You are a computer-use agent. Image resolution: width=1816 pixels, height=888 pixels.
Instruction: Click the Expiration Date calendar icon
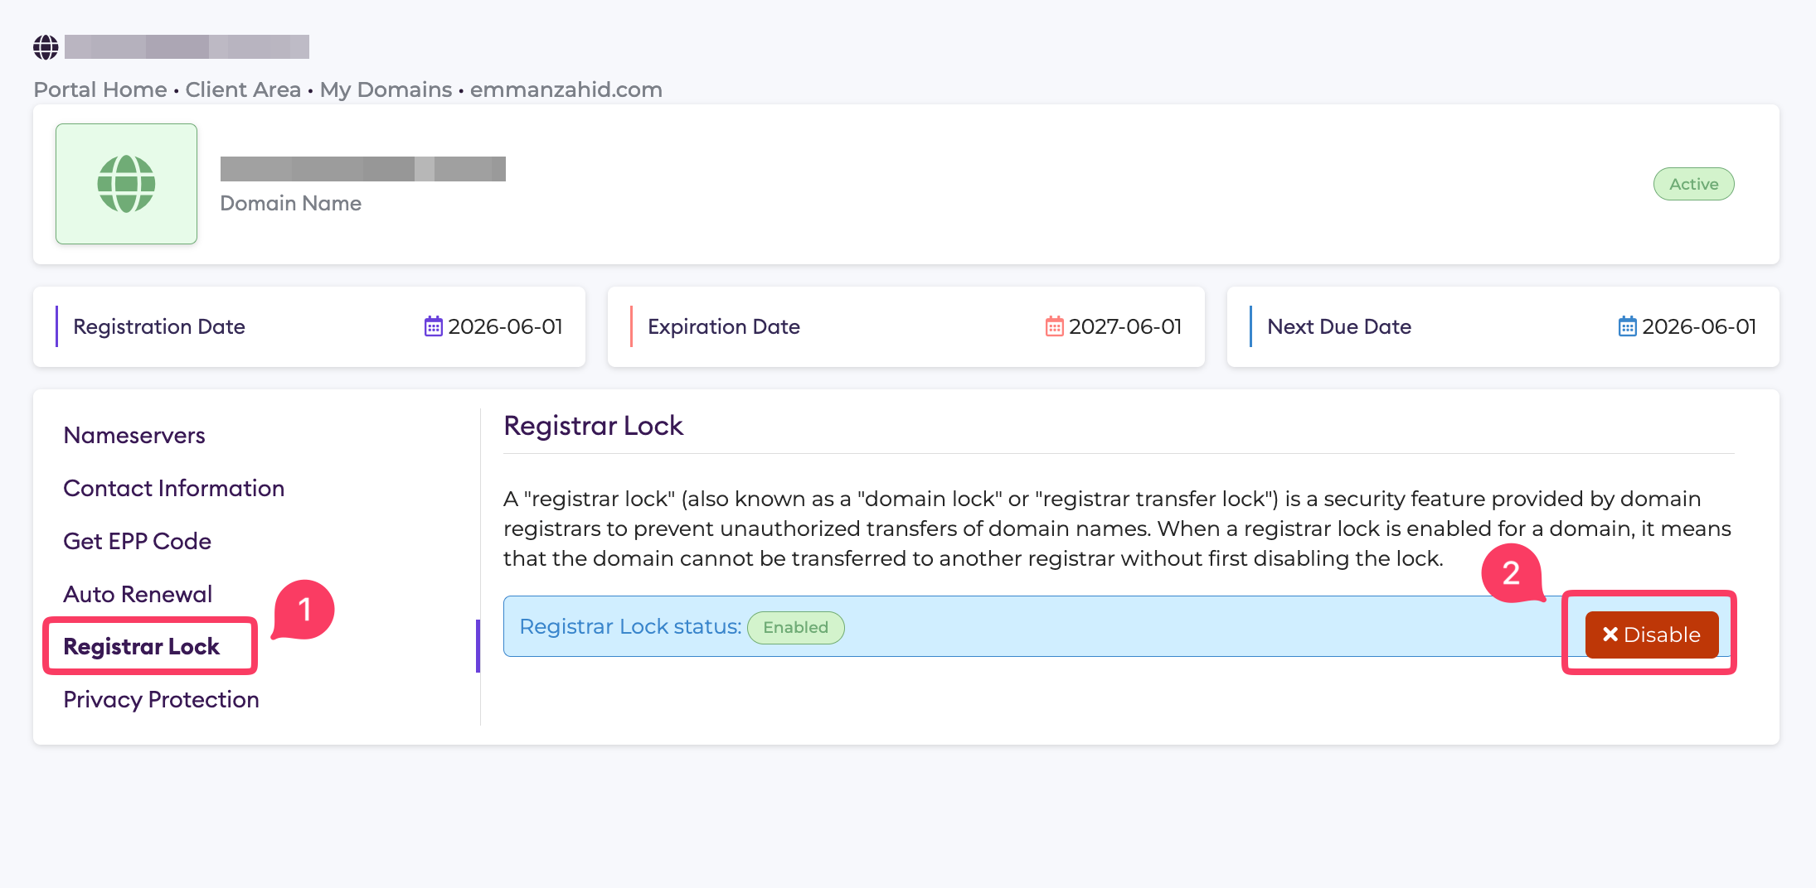pos(1054,326)
